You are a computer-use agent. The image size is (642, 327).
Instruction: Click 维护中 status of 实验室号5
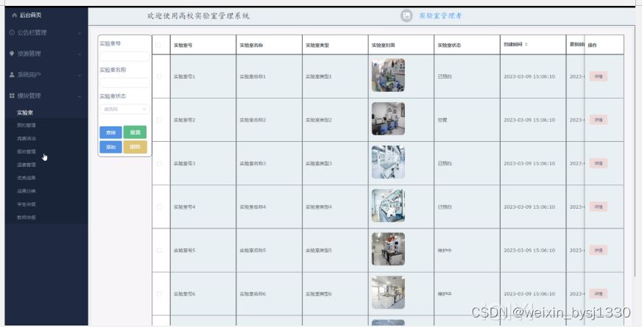(x=445, y=250)
